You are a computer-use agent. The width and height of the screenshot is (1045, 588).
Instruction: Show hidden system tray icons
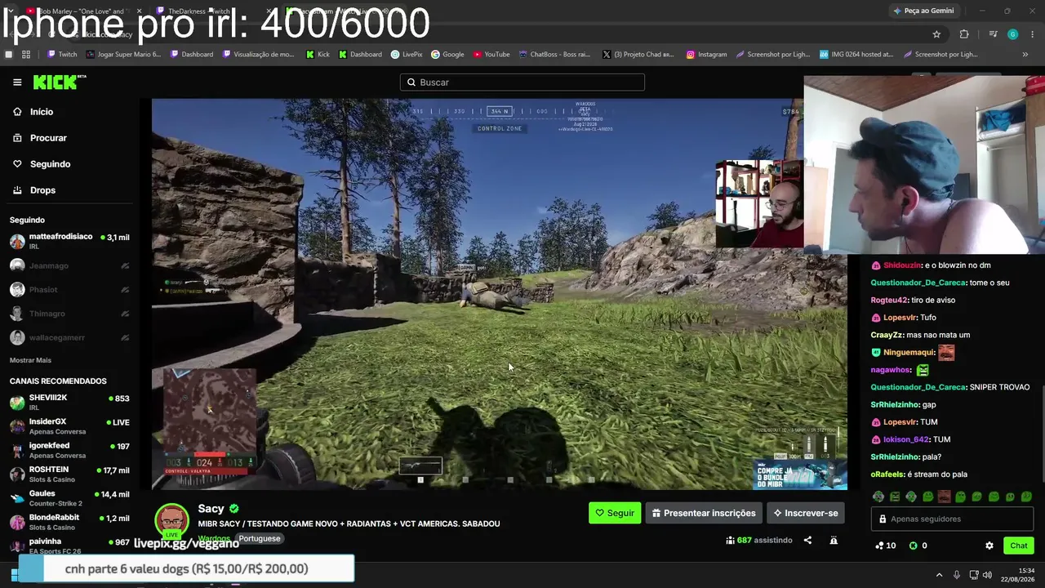(939, 575)
